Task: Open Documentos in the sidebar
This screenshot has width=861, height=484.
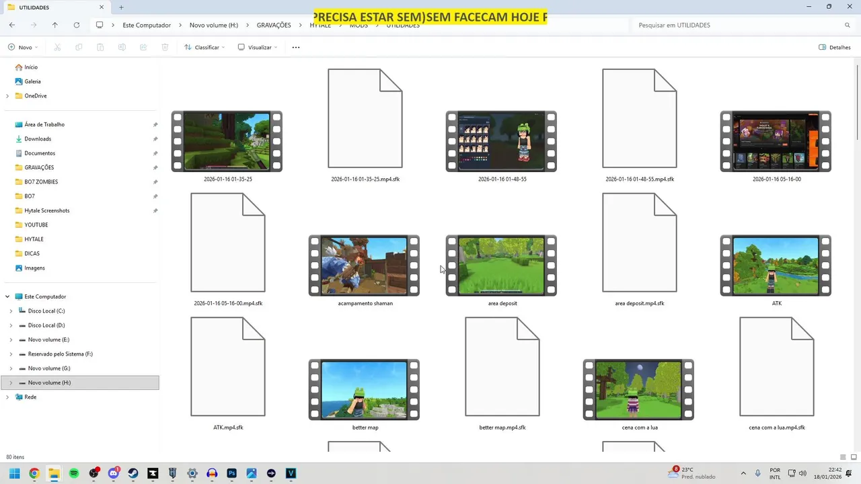Action: [x=40, y=153]
